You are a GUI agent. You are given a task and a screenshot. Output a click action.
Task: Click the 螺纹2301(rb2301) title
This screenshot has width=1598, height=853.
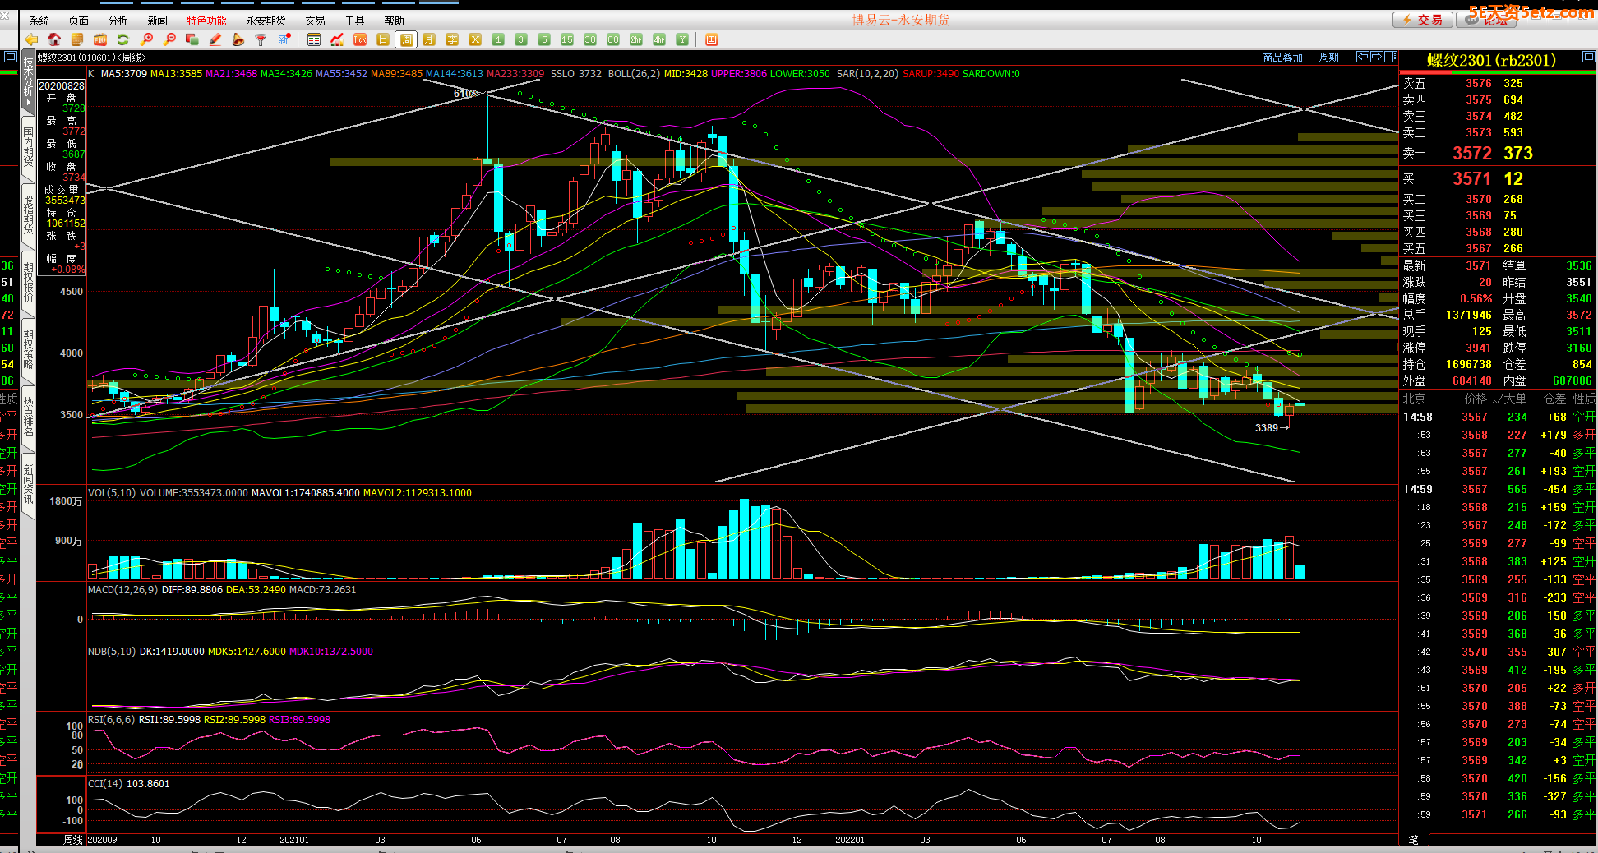tap(1491, 60)
